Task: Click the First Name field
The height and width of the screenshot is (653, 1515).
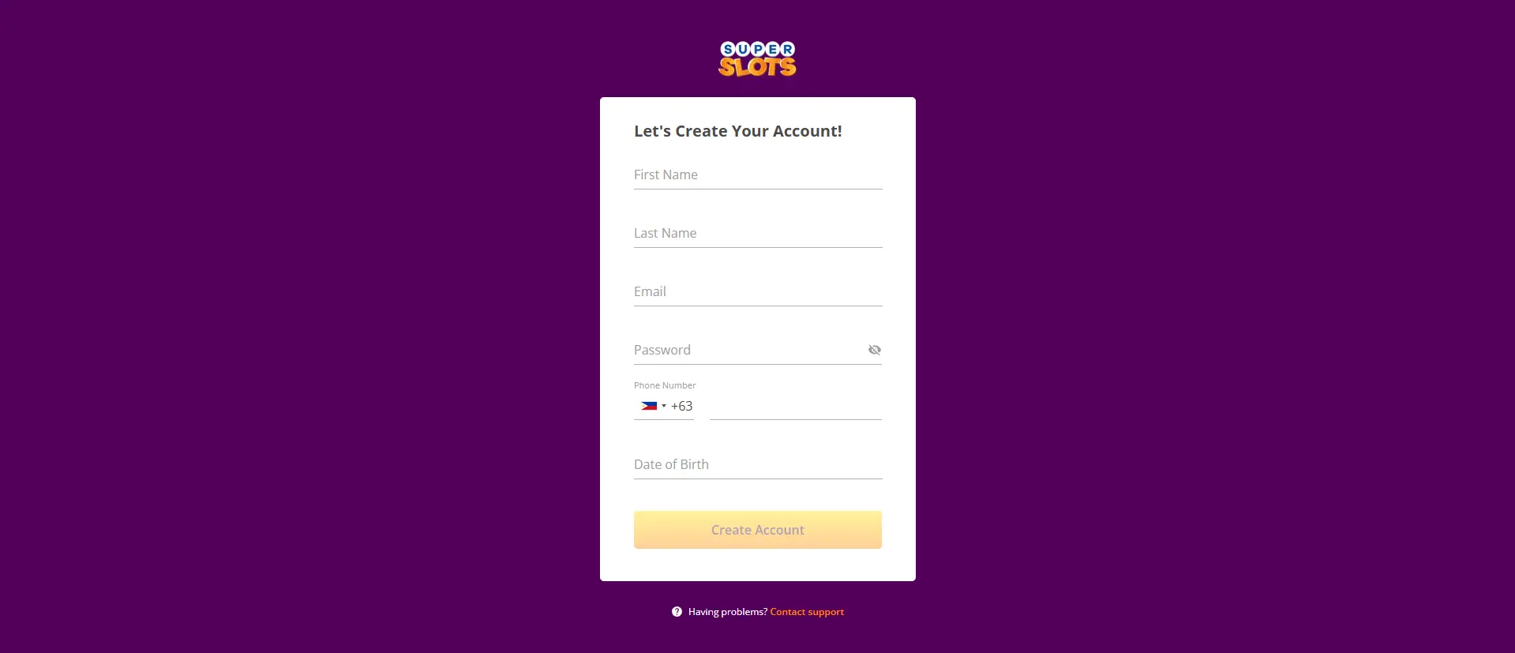Action: pyautogui.click(x=756, y=175)
